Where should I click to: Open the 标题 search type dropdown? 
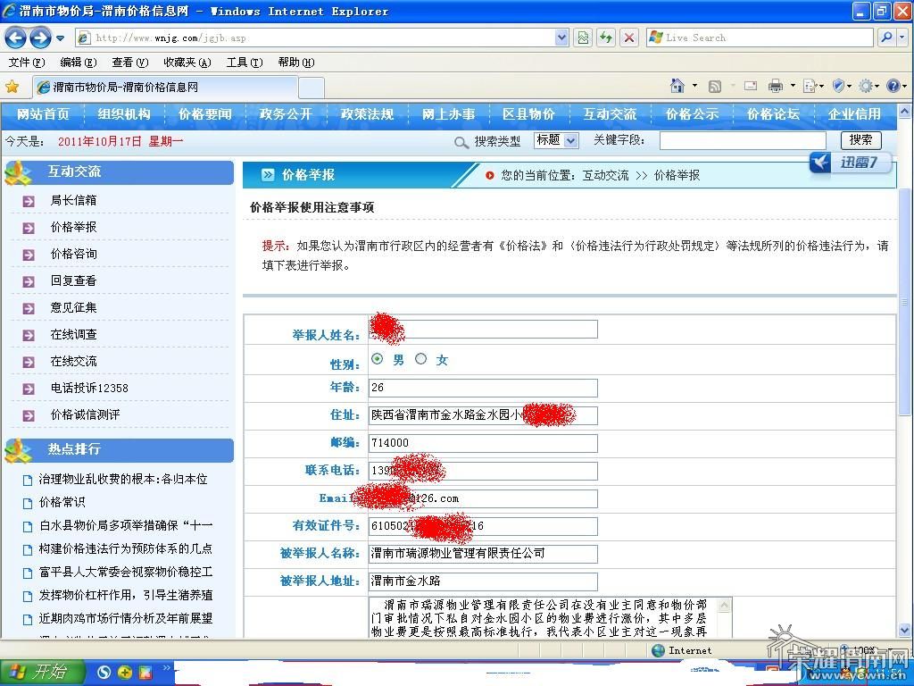tap(556, 140)
